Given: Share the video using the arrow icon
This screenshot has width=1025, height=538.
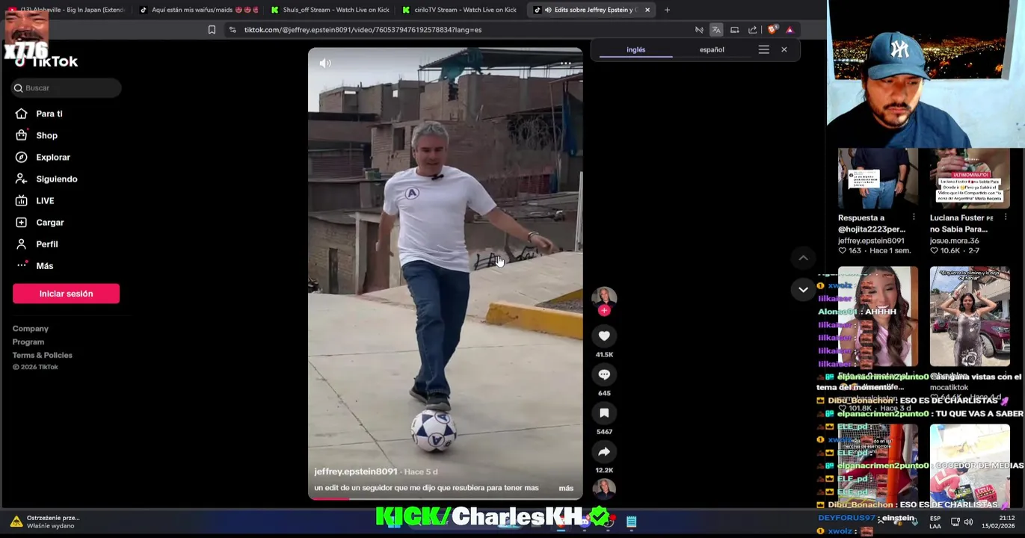Looking at the screenshot, I should [x=604, y=451].
